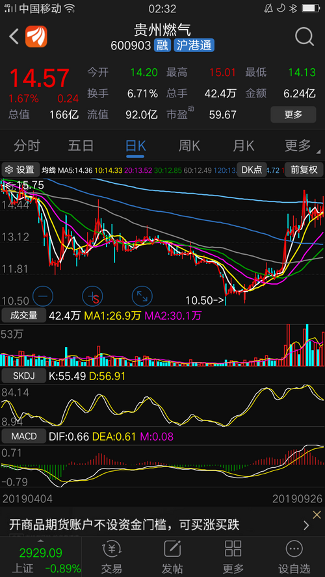Screen dimensions: 325x577
Task: Tap the 10.50 low price marker
Action: point(205,301)
